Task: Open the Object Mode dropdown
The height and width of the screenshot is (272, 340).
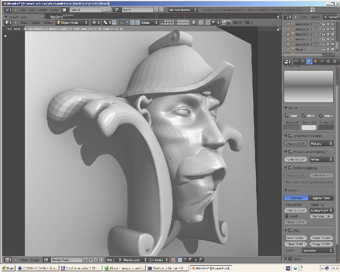Action: point(72,23)
